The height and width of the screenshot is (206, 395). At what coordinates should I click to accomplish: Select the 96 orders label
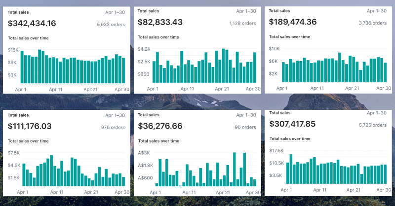pos(245,127)
